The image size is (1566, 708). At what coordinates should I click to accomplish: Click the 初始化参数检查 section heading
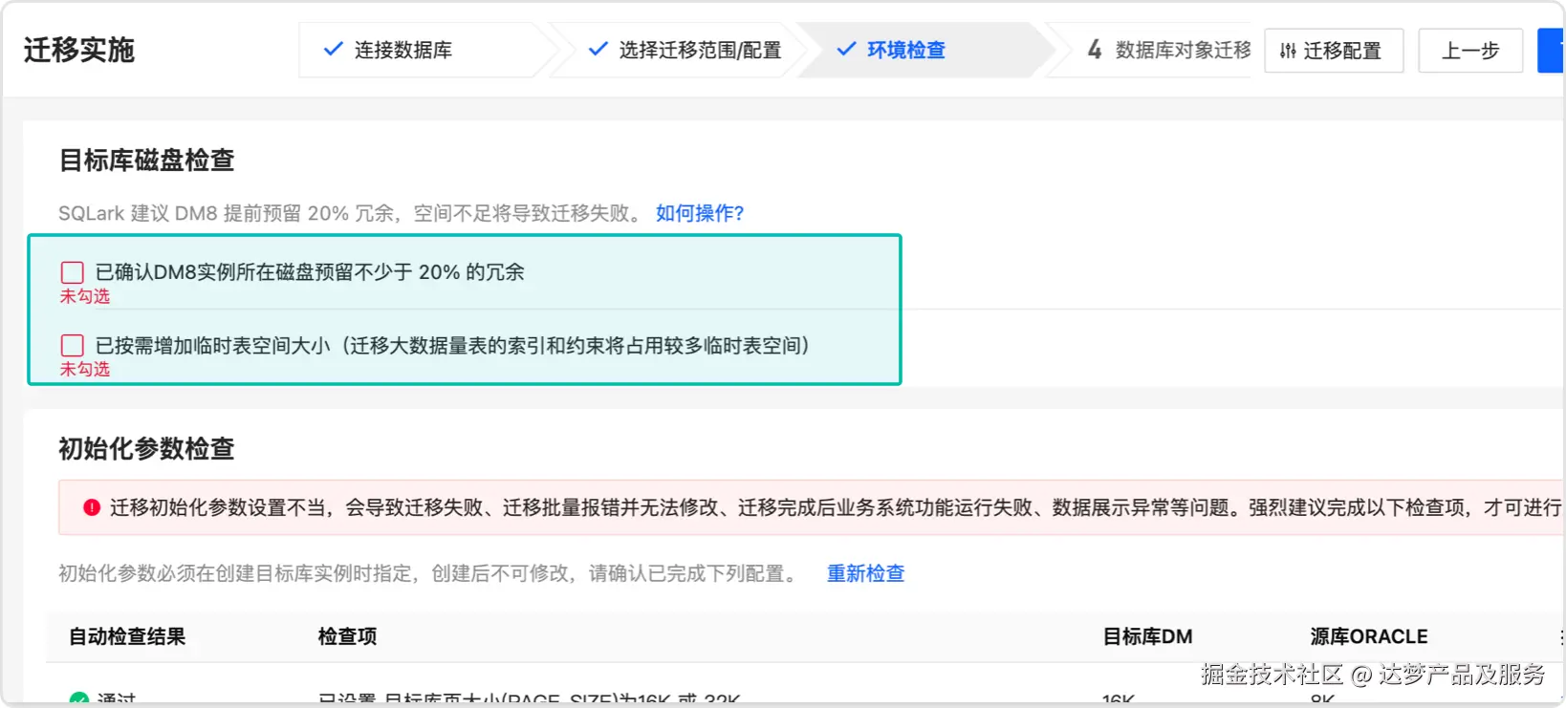pos(147,448)
